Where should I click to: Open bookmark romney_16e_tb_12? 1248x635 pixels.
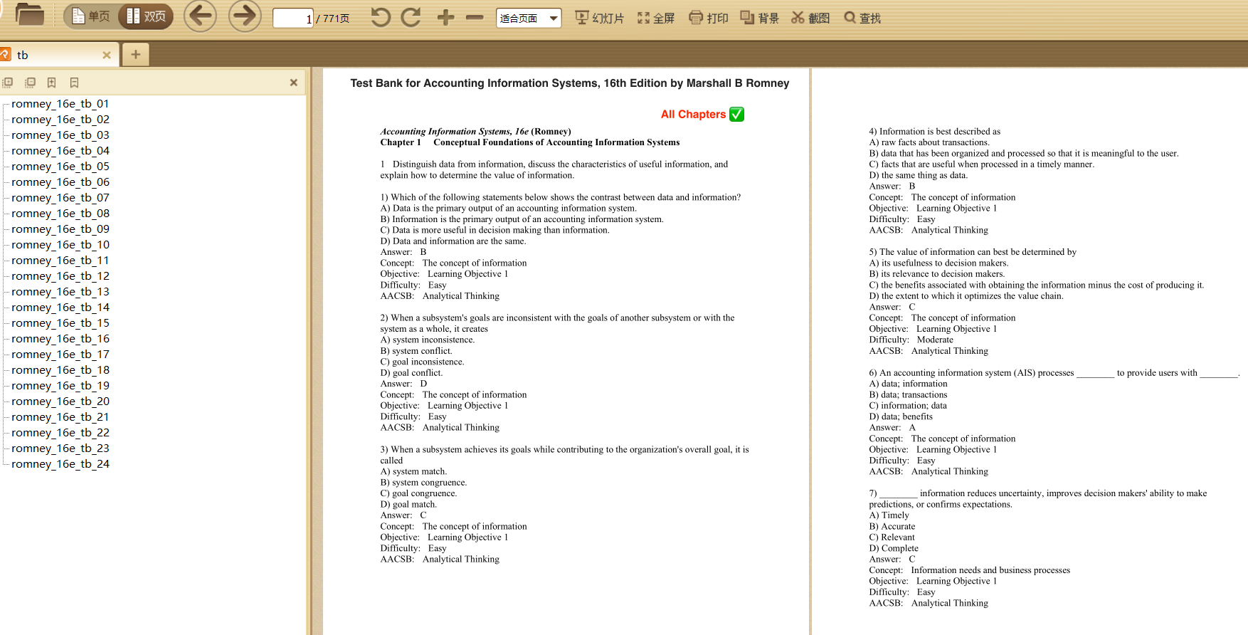click(x=60, y=276)
